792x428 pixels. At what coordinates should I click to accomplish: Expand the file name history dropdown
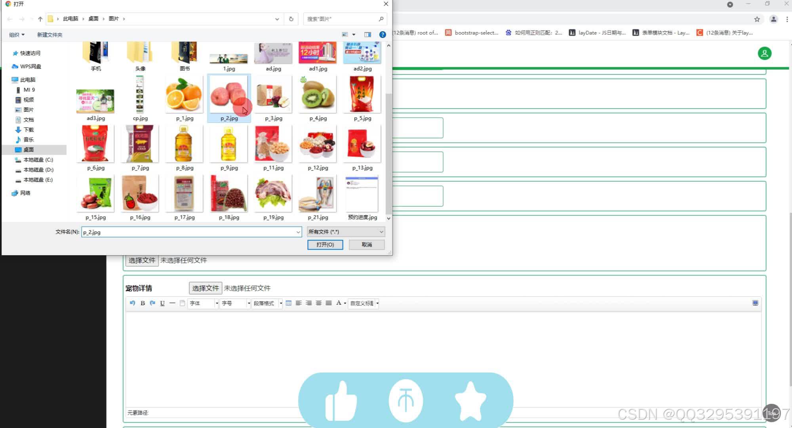[x=298, y=232]
